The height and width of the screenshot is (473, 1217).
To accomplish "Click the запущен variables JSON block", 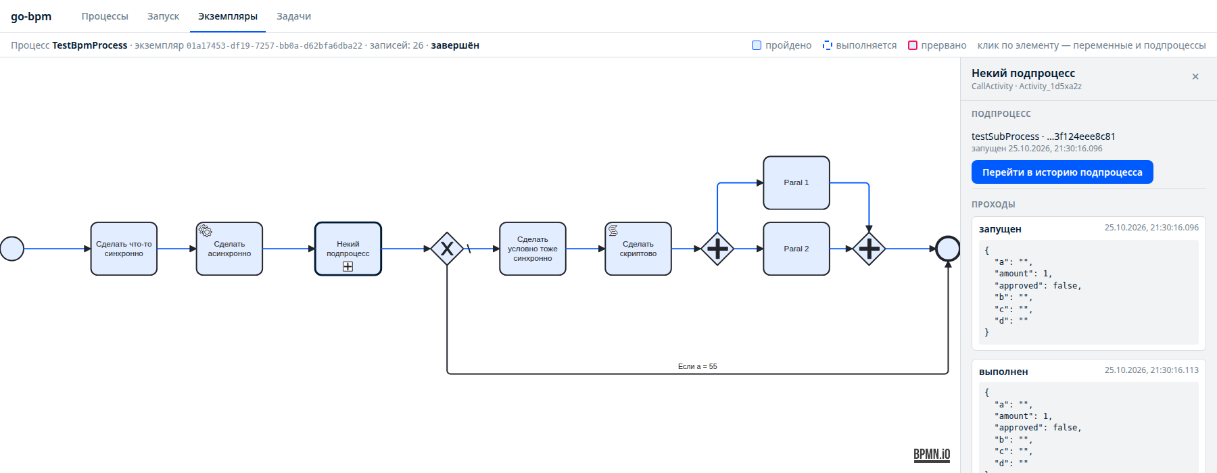I will coord(1089,292).
